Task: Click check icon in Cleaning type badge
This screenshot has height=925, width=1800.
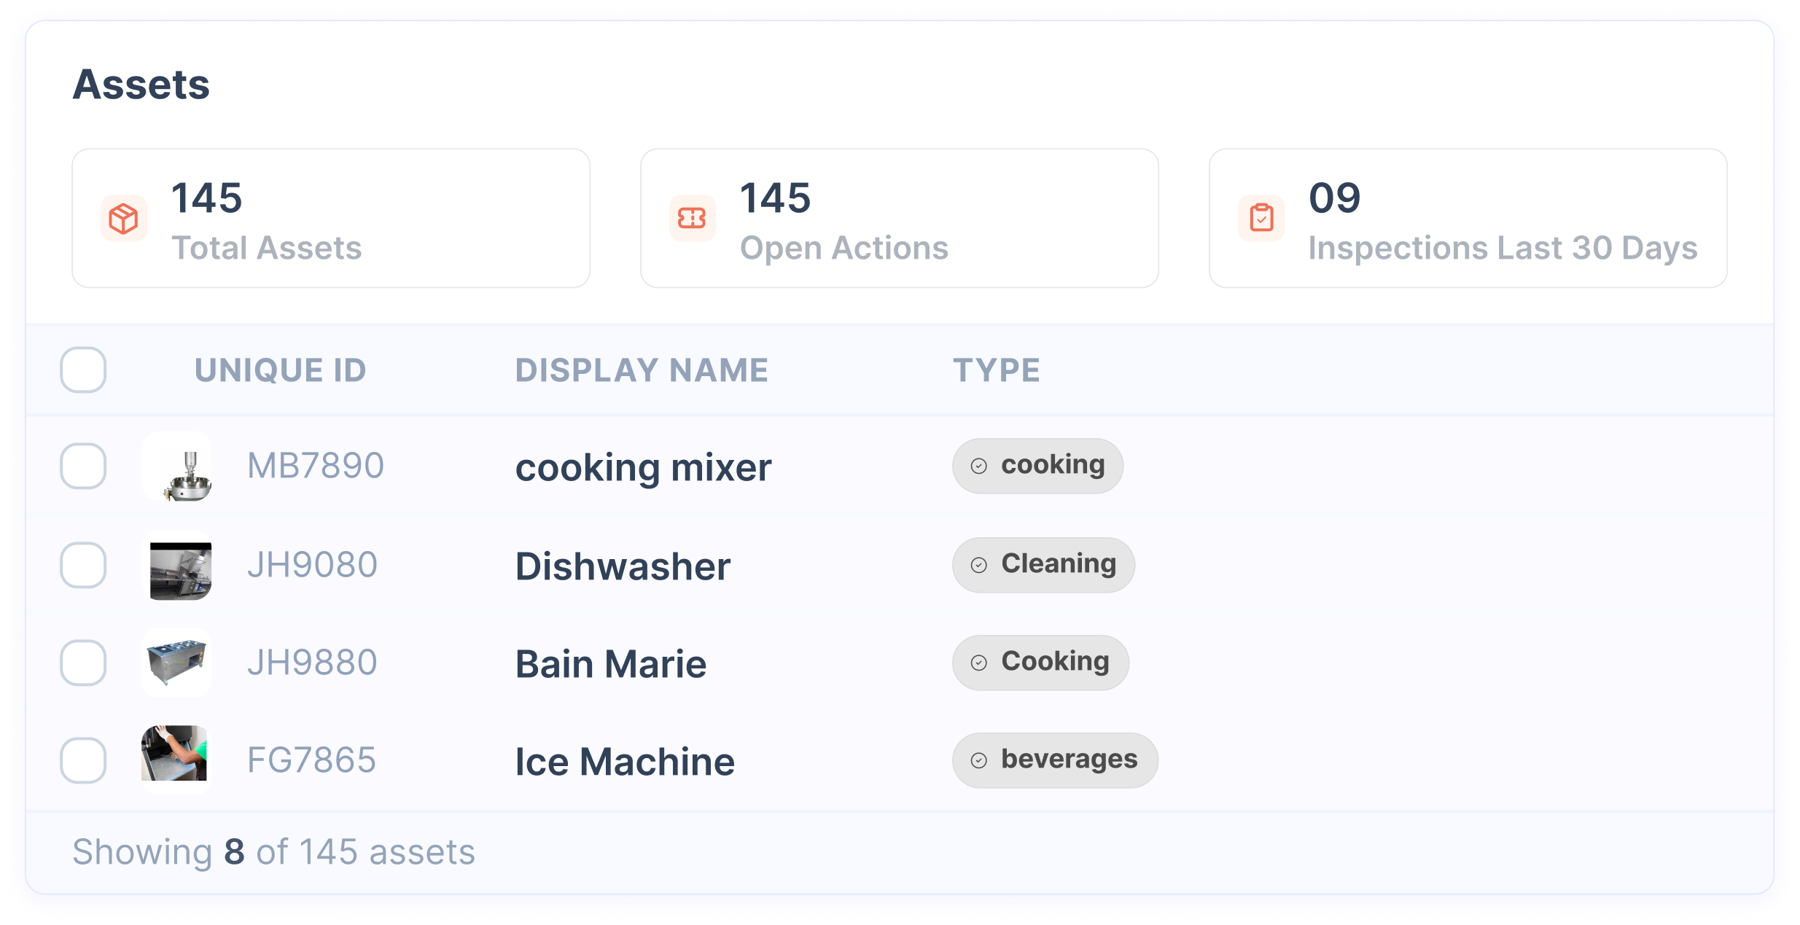Action: [x=979, y=565]
